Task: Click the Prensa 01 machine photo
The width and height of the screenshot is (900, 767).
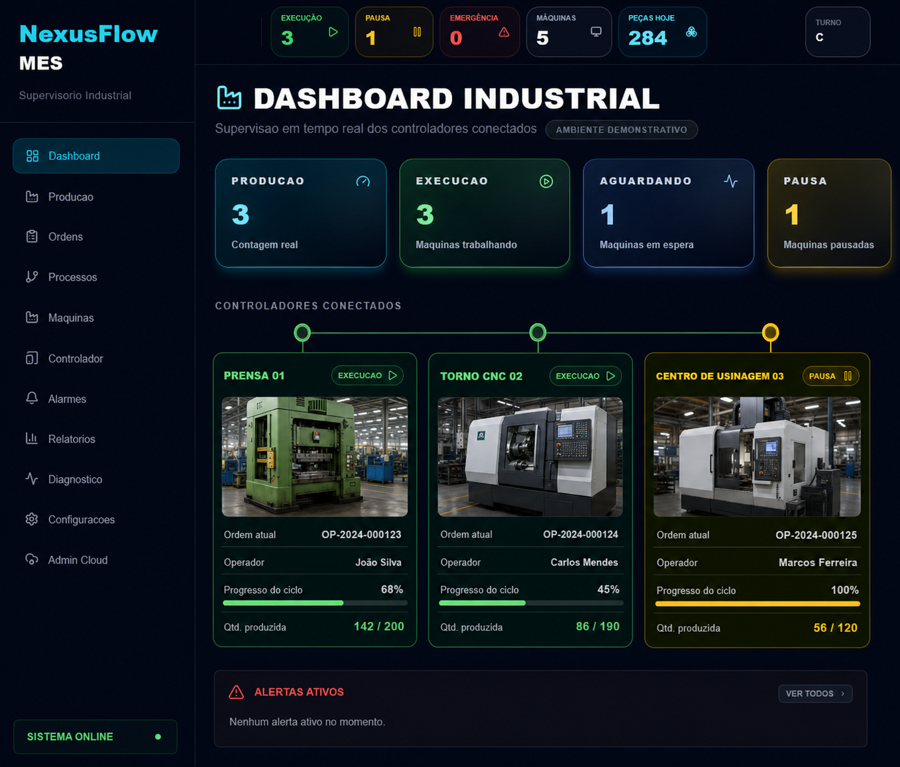Action: (x=315, y=456)
